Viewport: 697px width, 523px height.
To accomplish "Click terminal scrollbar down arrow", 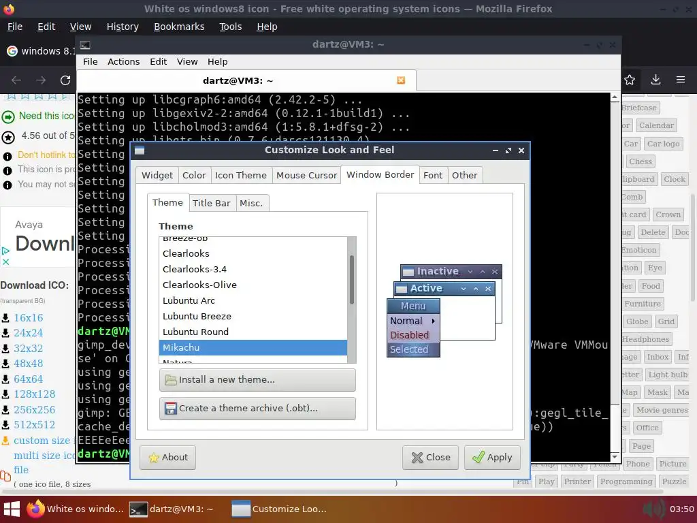I will point(615,457).
